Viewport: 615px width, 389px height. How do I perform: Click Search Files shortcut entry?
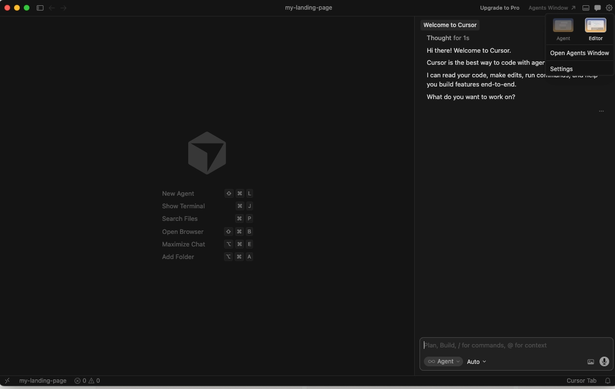207,218
